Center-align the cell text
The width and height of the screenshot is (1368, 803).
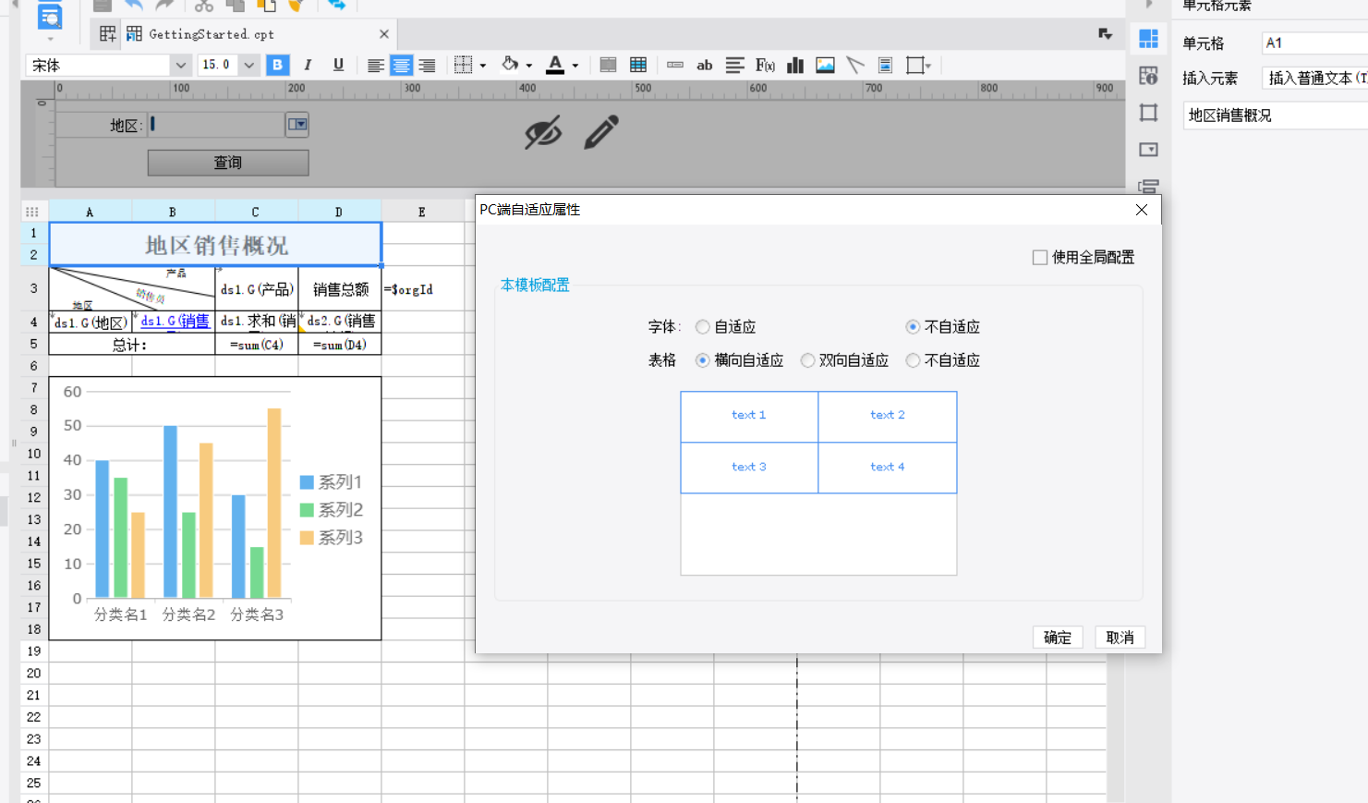click(401, 65)
